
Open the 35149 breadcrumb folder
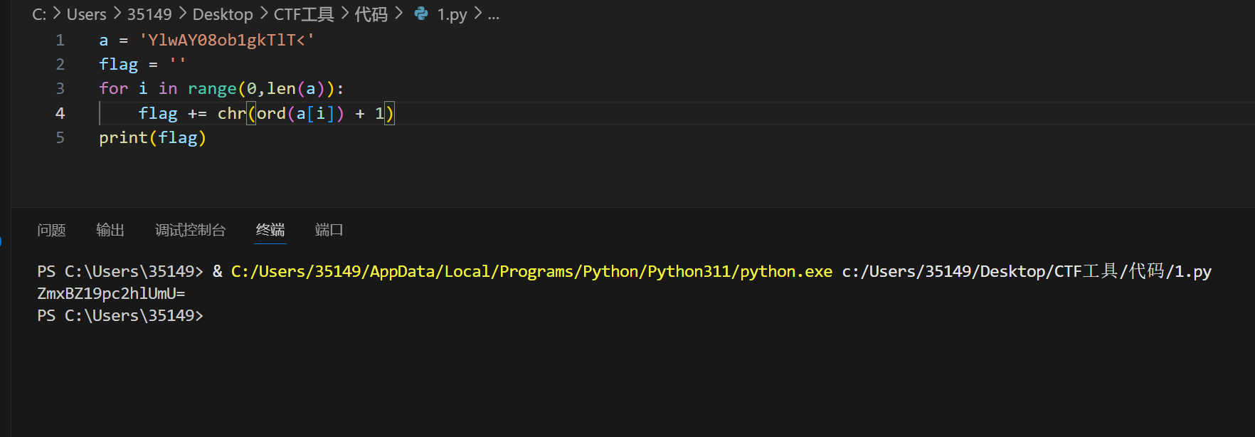[x=149, y=14]
